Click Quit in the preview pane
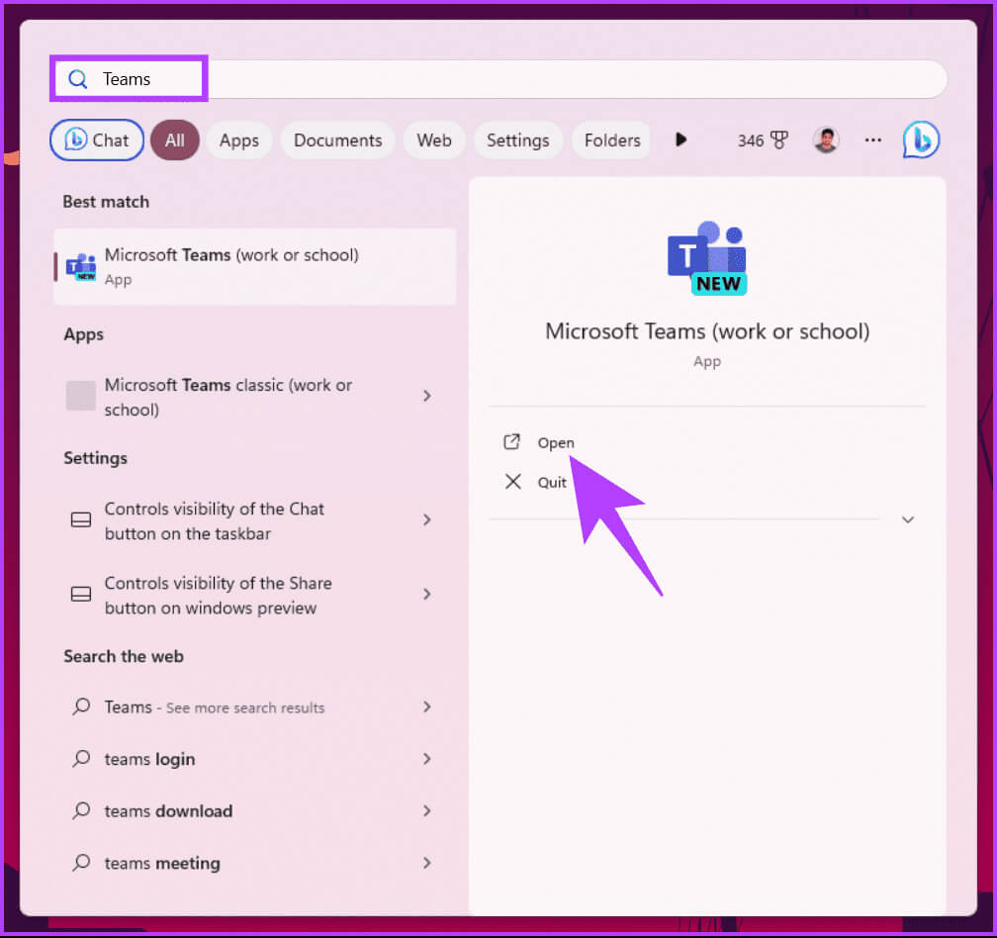This screenshot has width=997, height=938. pos(552,482)
